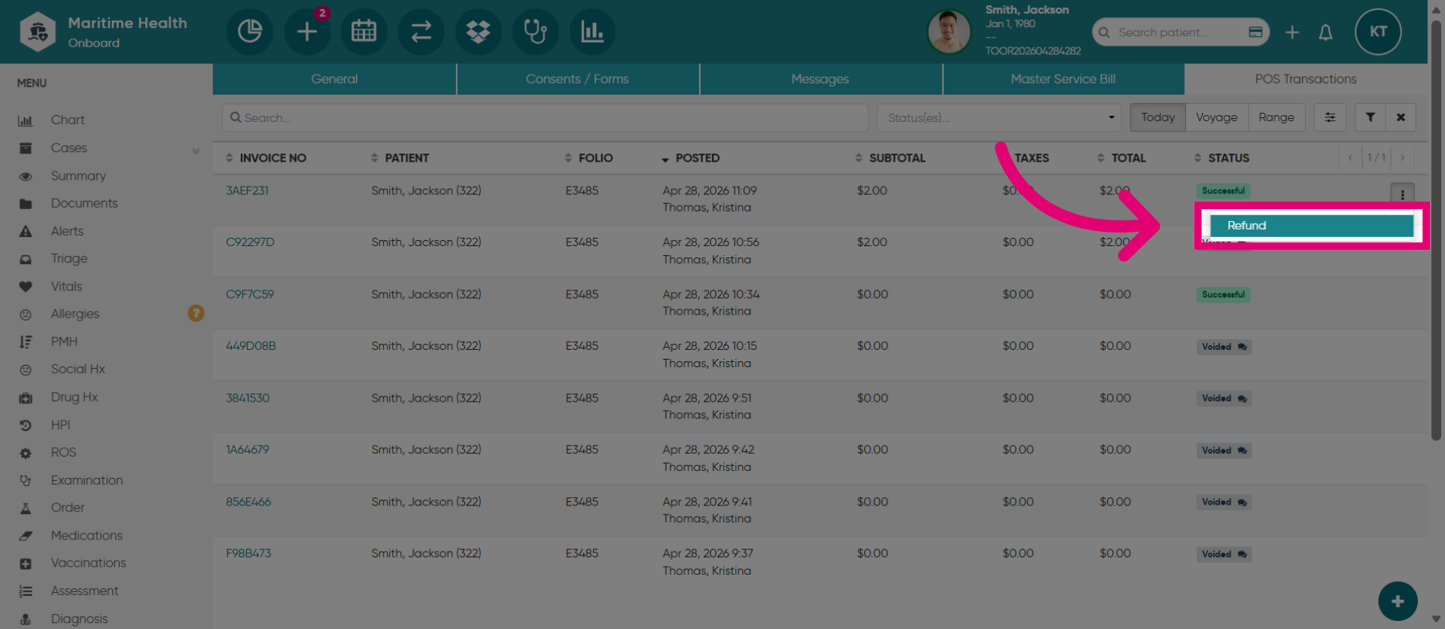Image resolution: width=1445 pixels, height=629 pixels.
Task: Sort by TOTAL column
Action: pos(1121,158)
